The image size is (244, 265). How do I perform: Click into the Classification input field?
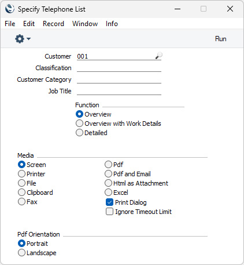(119, 68)
